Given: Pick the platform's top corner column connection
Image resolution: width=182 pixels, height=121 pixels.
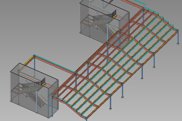Looking at the screenshot, I should pyautogui.click(x=144, y=9).
